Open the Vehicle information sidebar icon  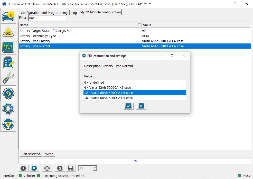point(8,16)
